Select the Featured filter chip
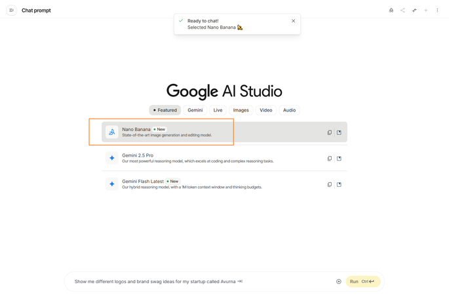The width and height of the screenshot is (449, 295). 165,110
